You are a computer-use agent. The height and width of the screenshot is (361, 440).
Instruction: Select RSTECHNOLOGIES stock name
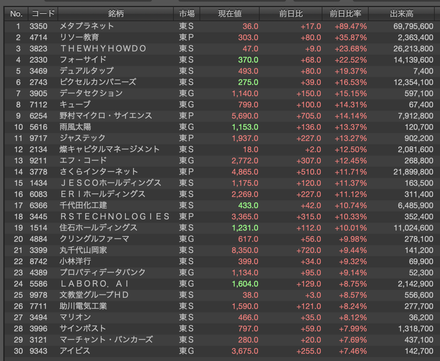tap(115, 217)
